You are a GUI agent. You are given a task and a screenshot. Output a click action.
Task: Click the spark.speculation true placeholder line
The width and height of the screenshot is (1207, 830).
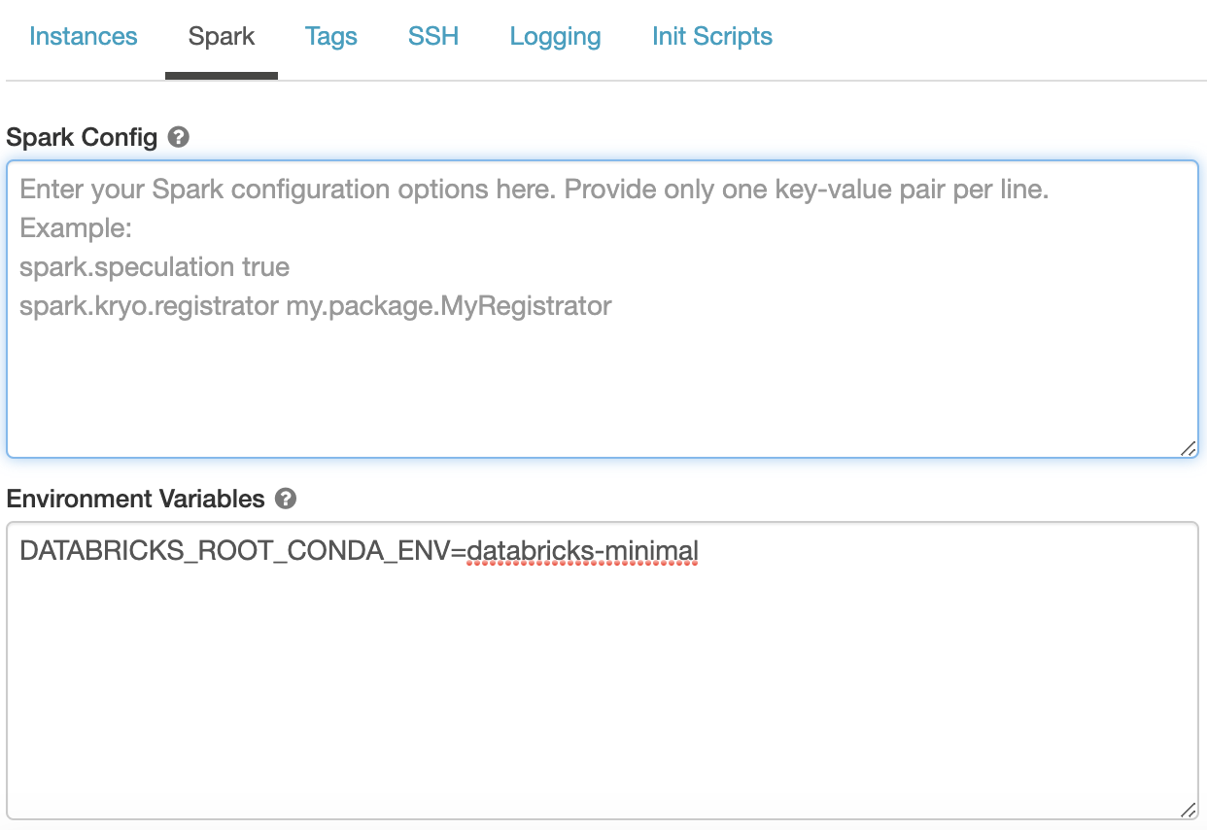155,267
